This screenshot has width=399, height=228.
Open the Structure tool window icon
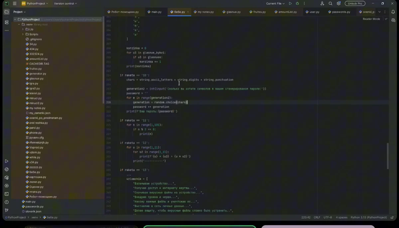[7, 22]
